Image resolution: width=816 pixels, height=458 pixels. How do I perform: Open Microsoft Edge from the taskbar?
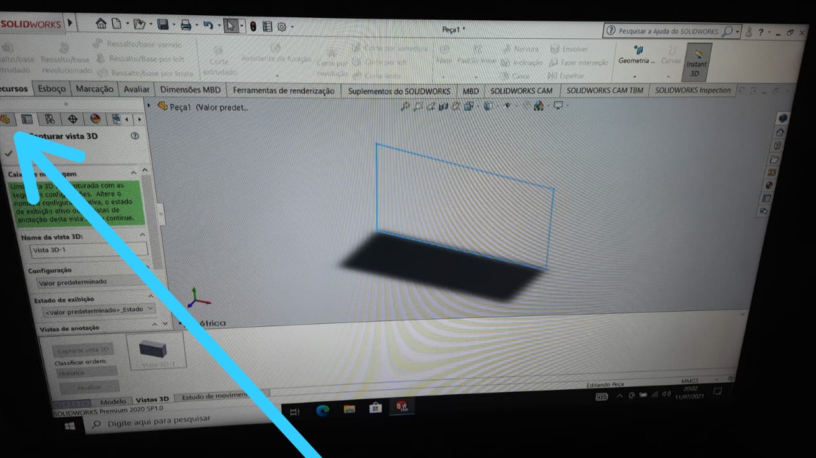322,411
